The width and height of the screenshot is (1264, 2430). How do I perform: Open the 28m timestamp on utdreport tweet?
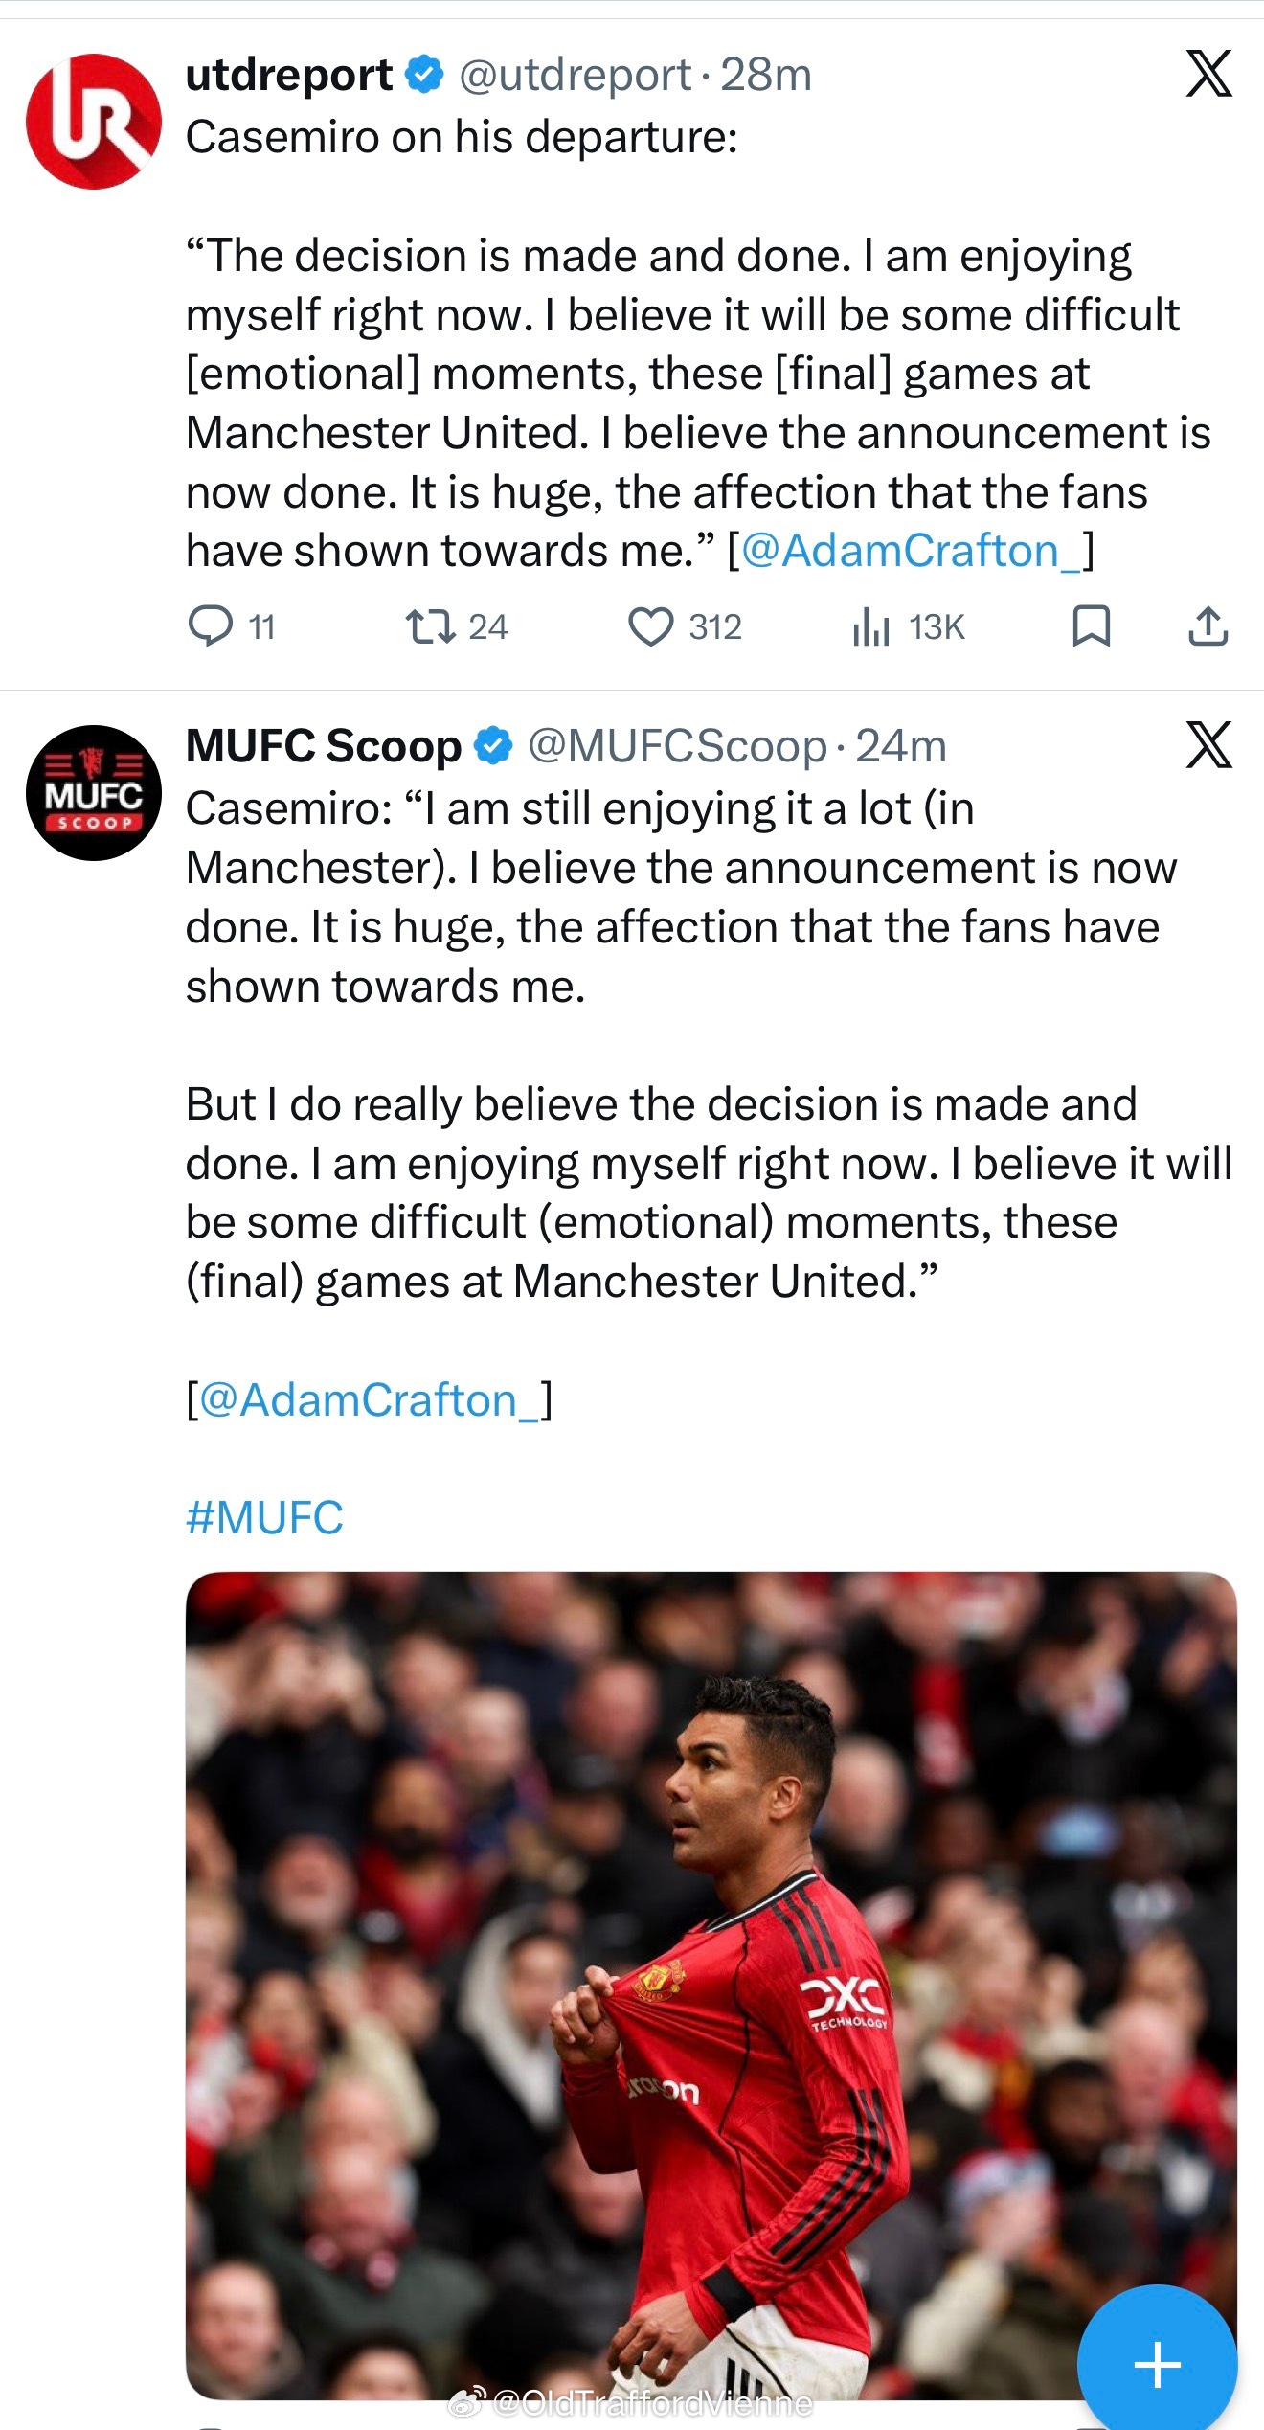(766, 75)
